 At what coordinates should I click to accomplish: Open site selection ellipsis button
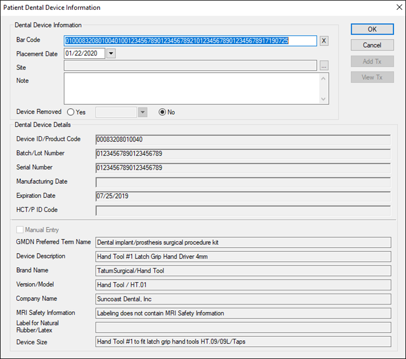[x=324, y=66]
